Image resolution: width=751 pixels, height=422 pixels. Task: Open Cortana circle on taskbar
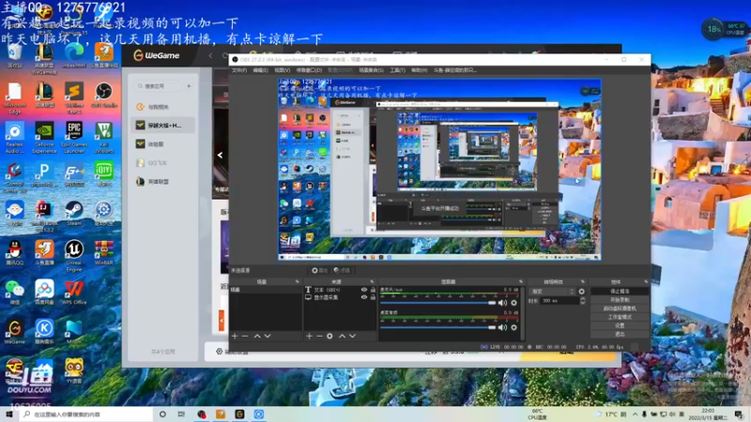pos(162,414)
